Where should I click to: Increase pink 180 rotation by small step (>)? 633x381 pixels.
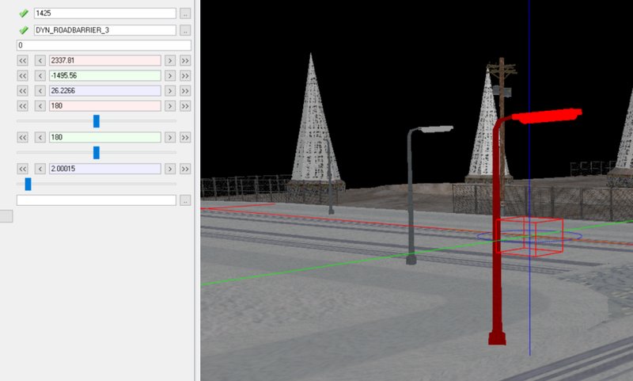coord(170,106)
